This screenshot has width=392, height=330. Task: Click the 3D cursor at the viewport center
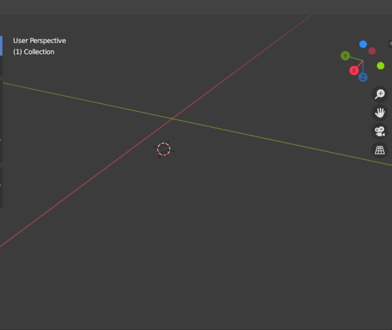164,150
